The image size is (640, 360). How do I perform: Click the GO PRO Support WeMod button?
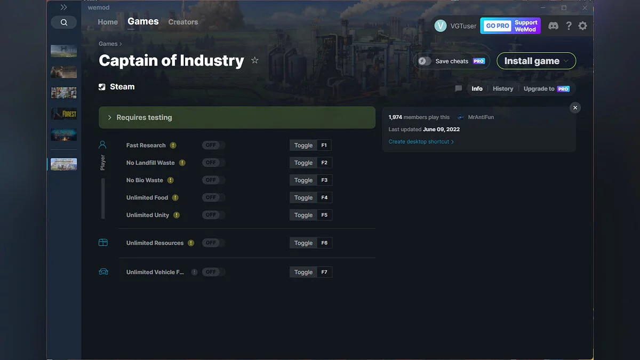[510, 26]
